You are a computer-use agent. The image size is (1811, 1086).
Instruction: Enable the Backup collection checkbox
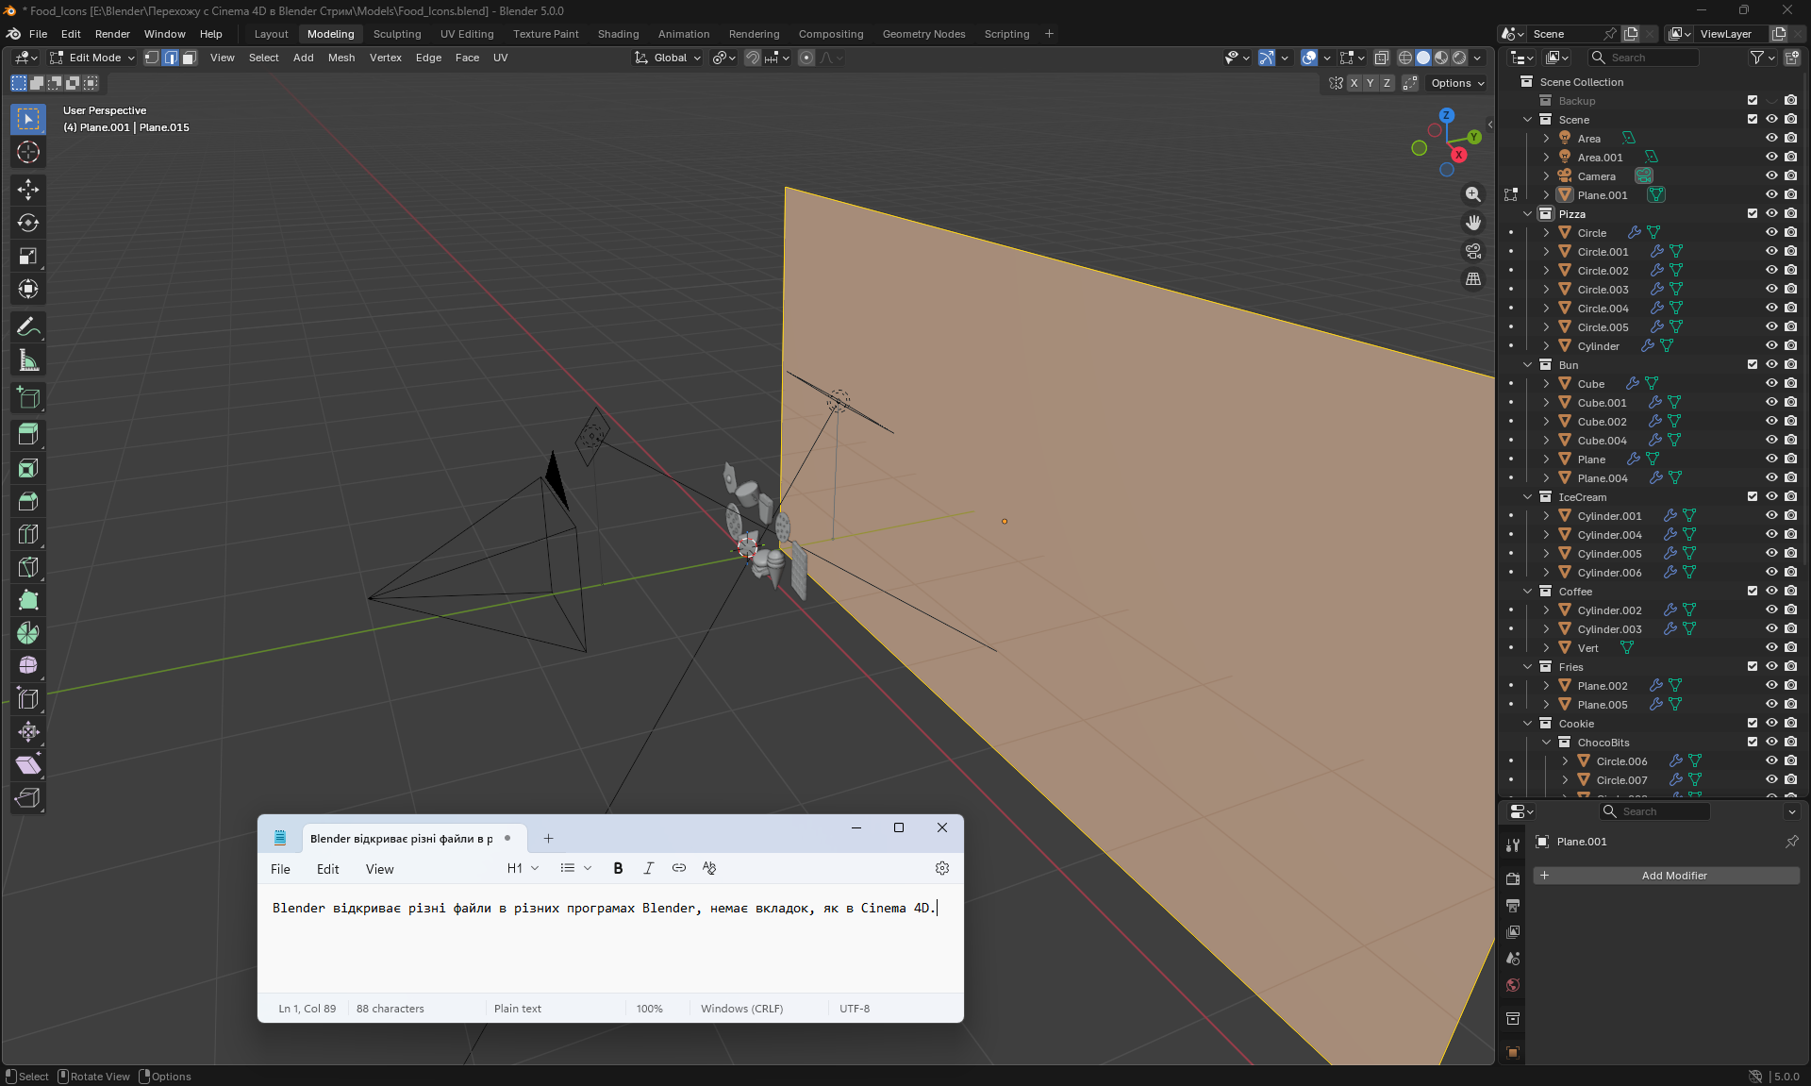tap(1753, 101)
